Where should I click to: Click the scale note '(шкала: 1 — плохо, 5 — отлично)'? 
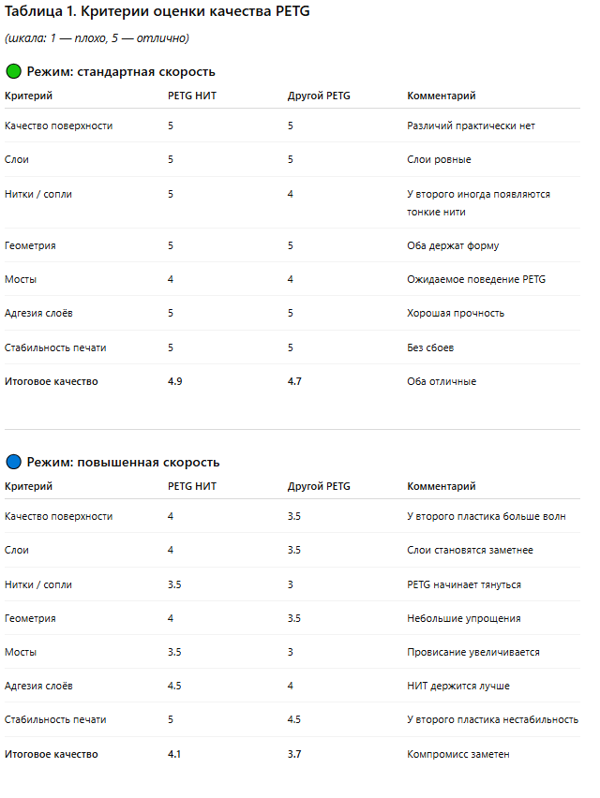point(97,38)
